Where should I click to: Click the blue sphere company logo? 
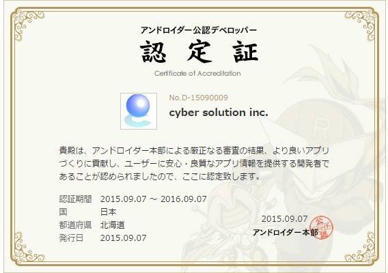(x=139, y=111)
